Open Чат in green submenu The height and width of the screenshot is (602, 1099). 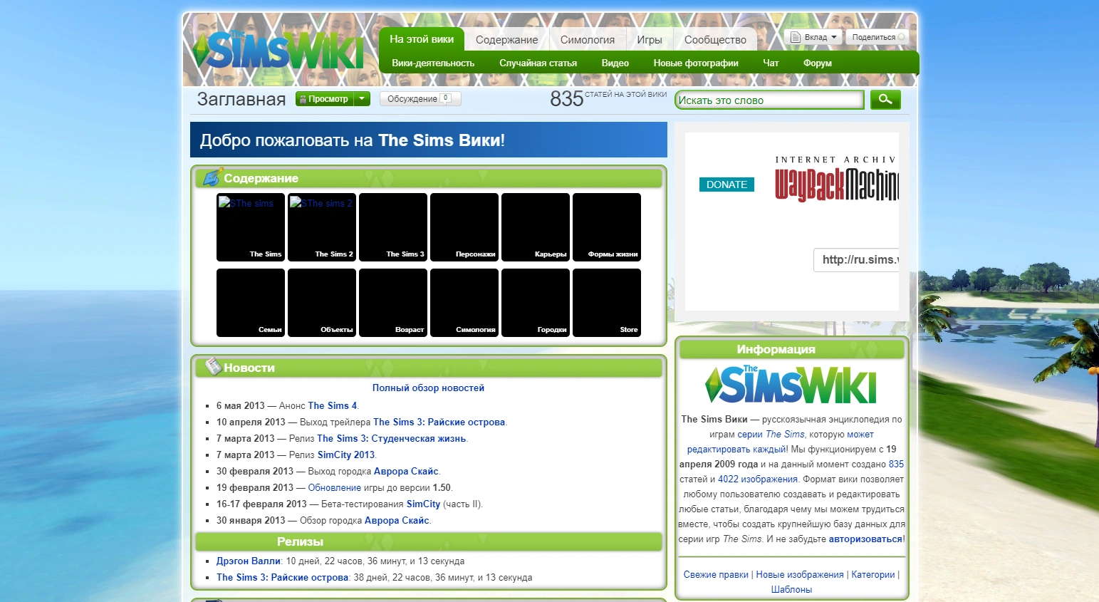point(771,63)
